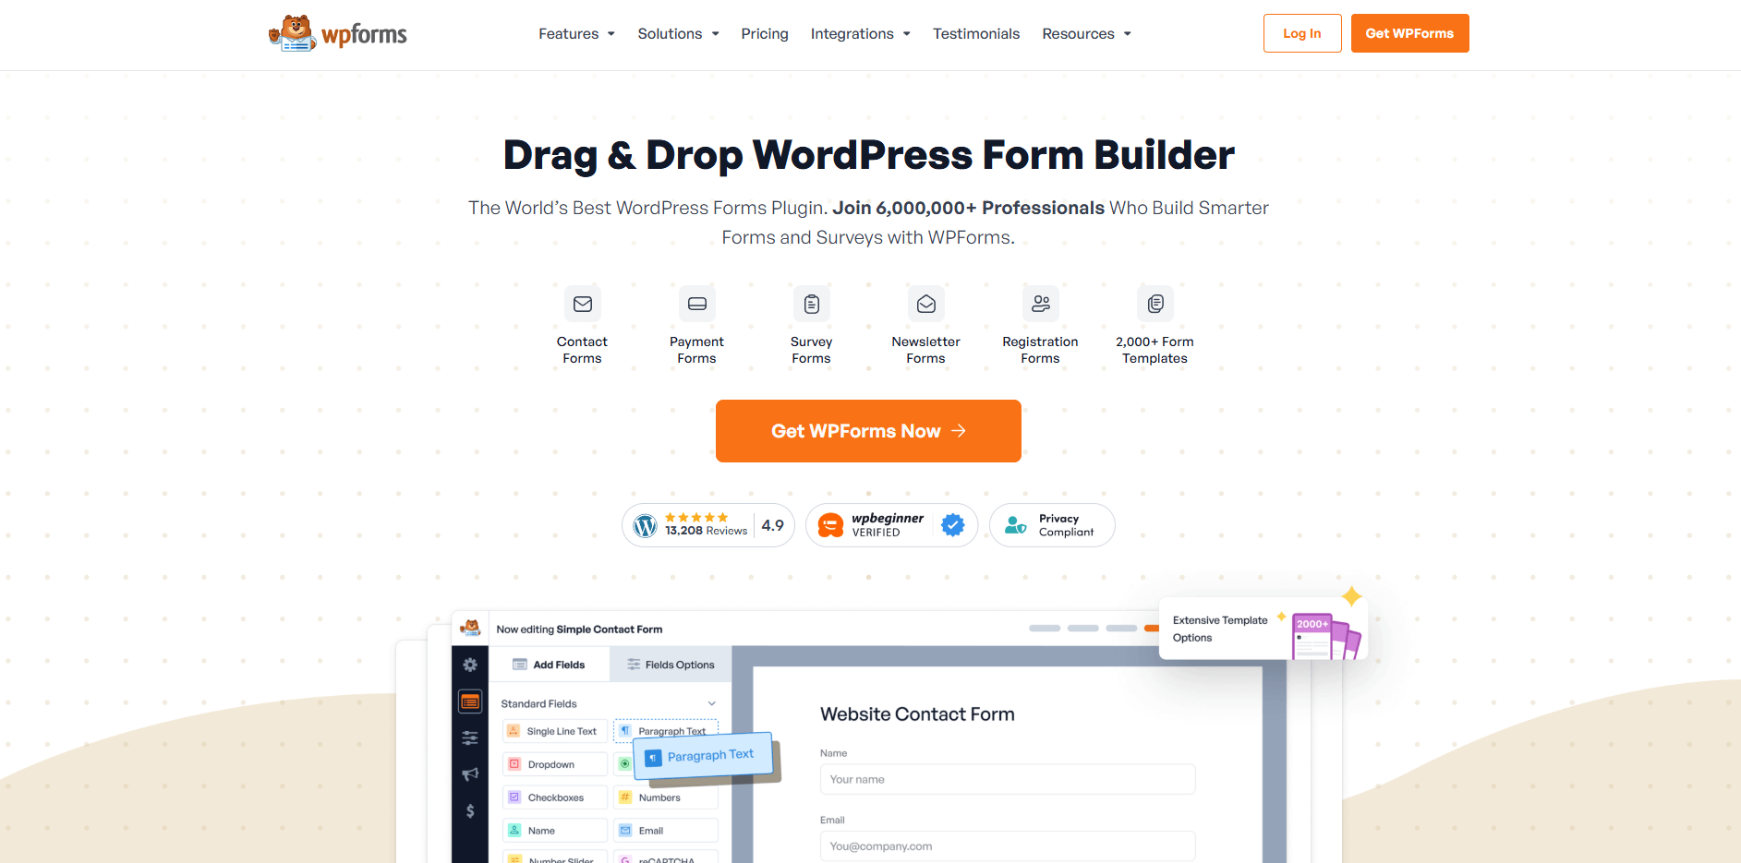Select the Email field button

[666, 831]
